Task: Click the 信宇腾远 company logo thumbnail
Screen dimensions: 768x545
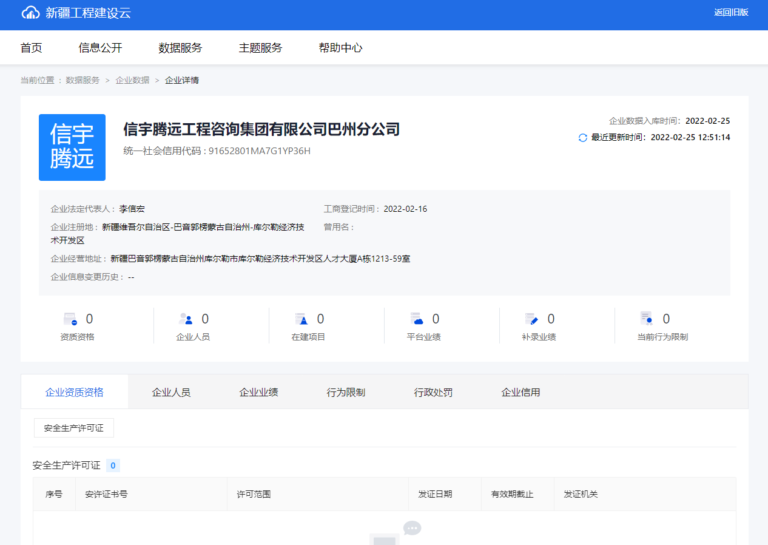Action: coord(72,147)
